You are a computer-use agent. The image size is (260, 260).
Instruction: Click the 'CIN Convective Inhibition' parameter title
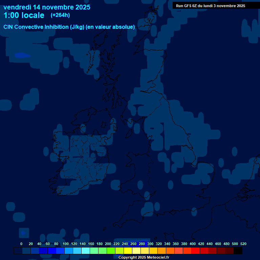coord(69,27)
